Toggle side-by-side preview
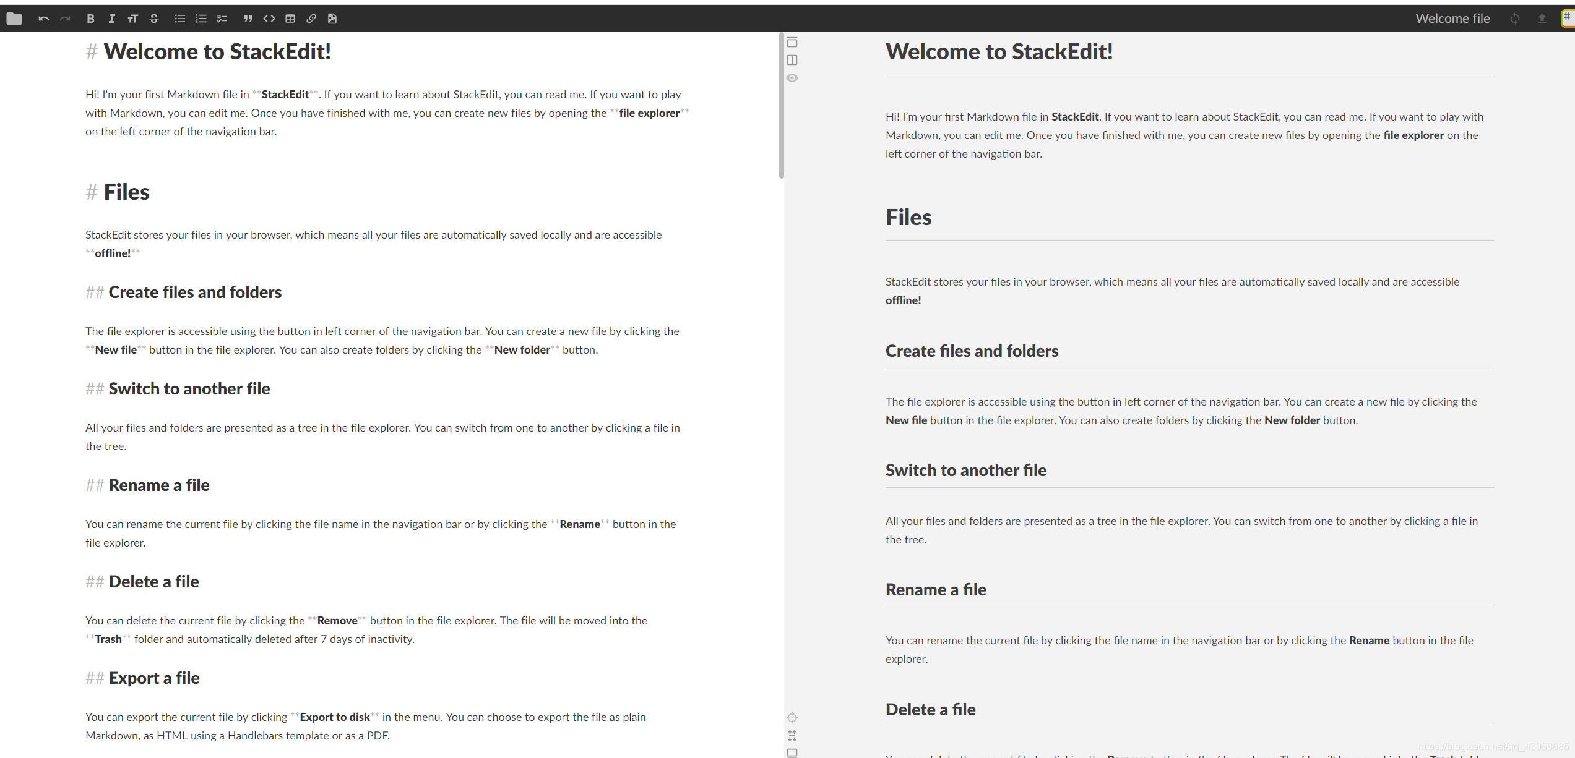 [792, 60]
